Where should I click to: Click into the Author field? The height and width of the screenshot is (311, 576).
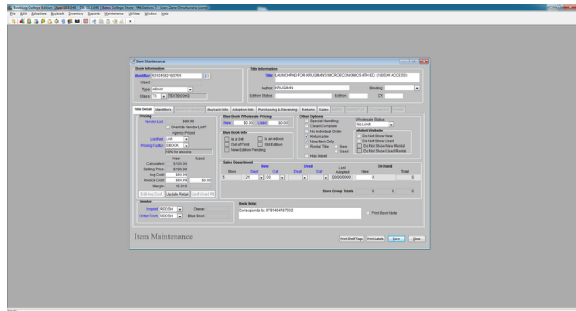tap(311, 88)
